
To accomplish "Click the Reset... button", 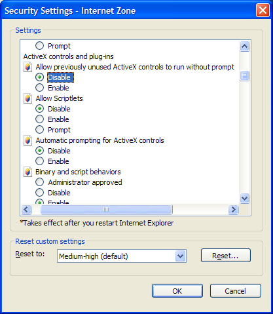I will tap(226, 256).
